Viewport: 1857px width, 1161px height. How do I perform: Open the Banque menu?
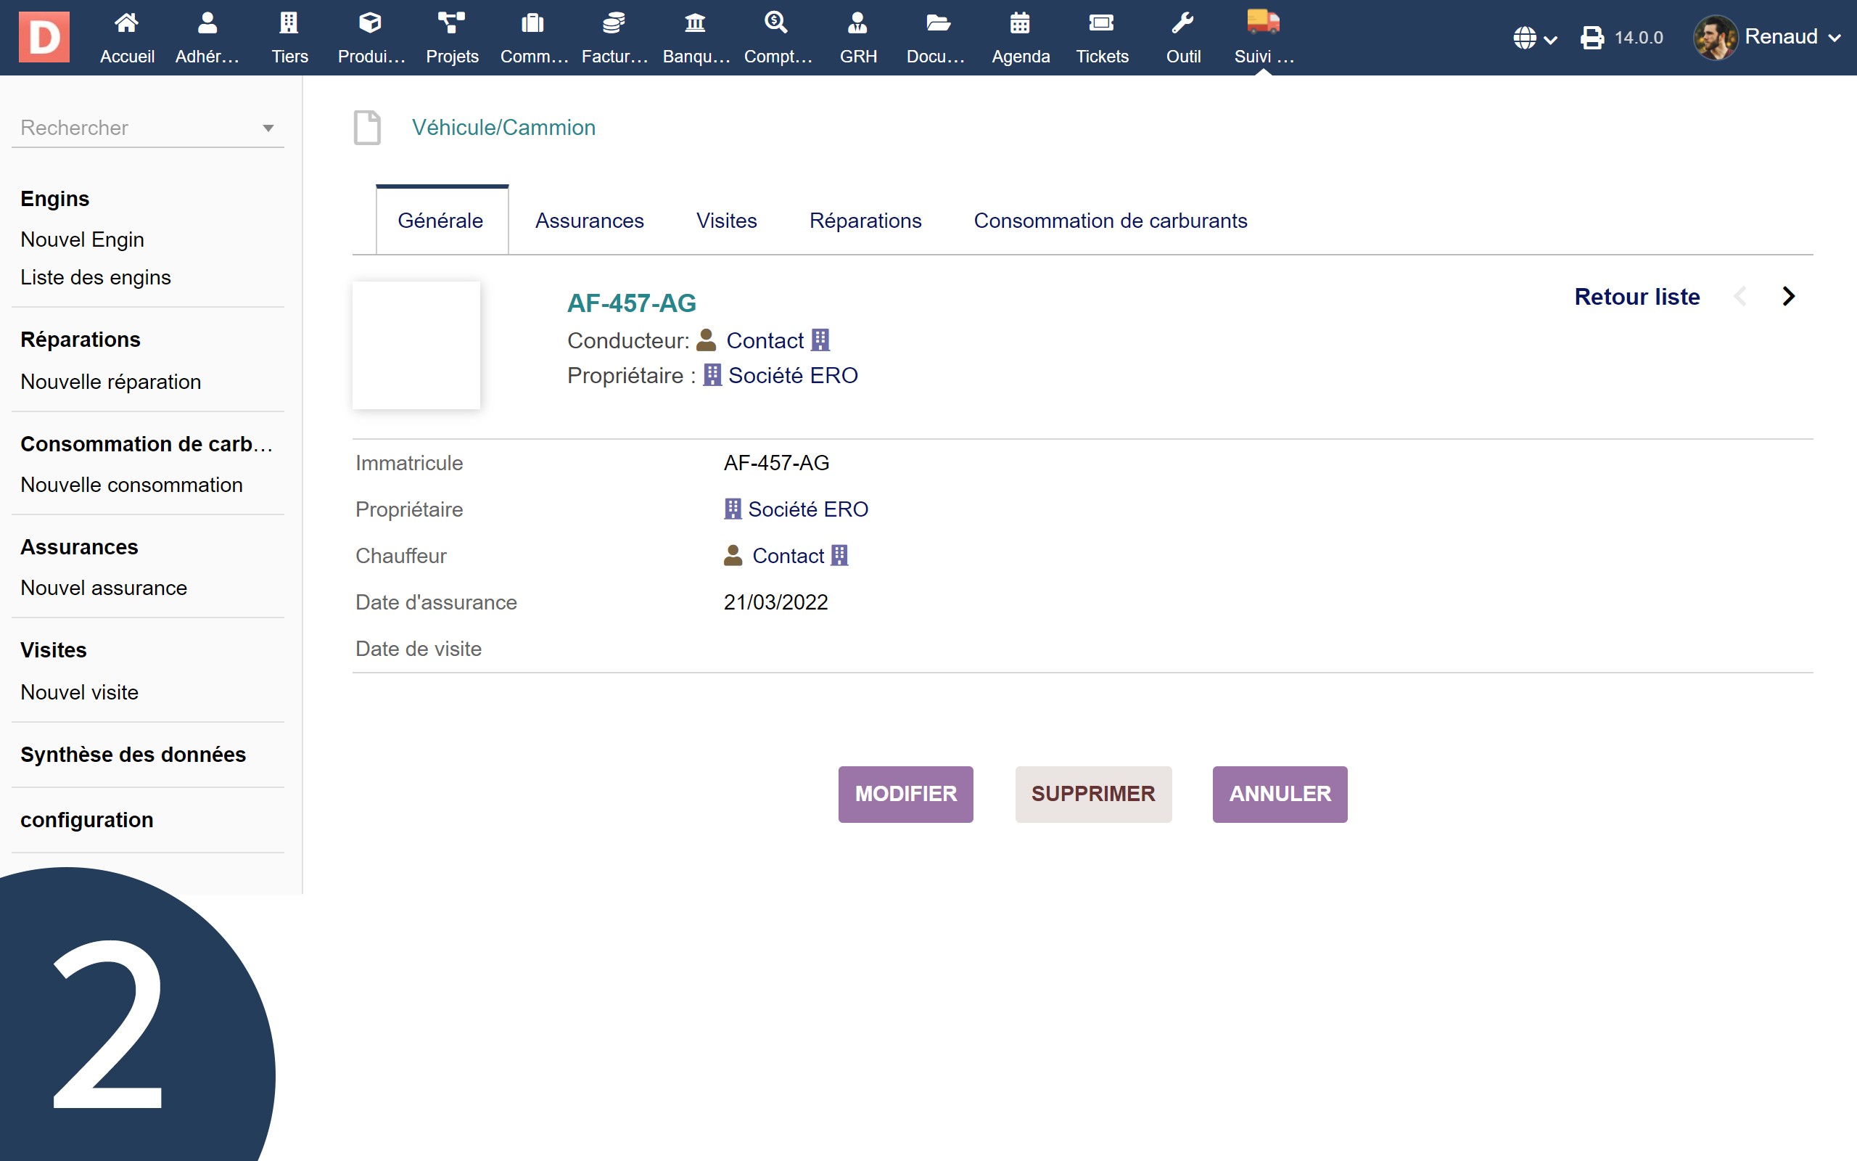pyautogui.click(x=695, y=38)
